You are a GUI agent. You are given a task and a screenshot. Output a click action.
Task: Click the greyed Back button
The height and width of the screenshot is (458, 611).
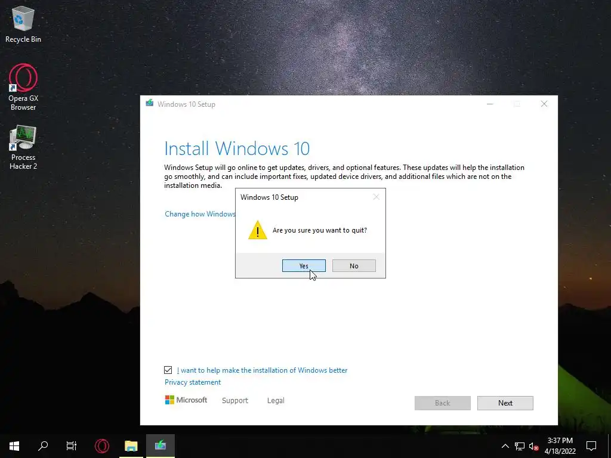tap(442, 403)
